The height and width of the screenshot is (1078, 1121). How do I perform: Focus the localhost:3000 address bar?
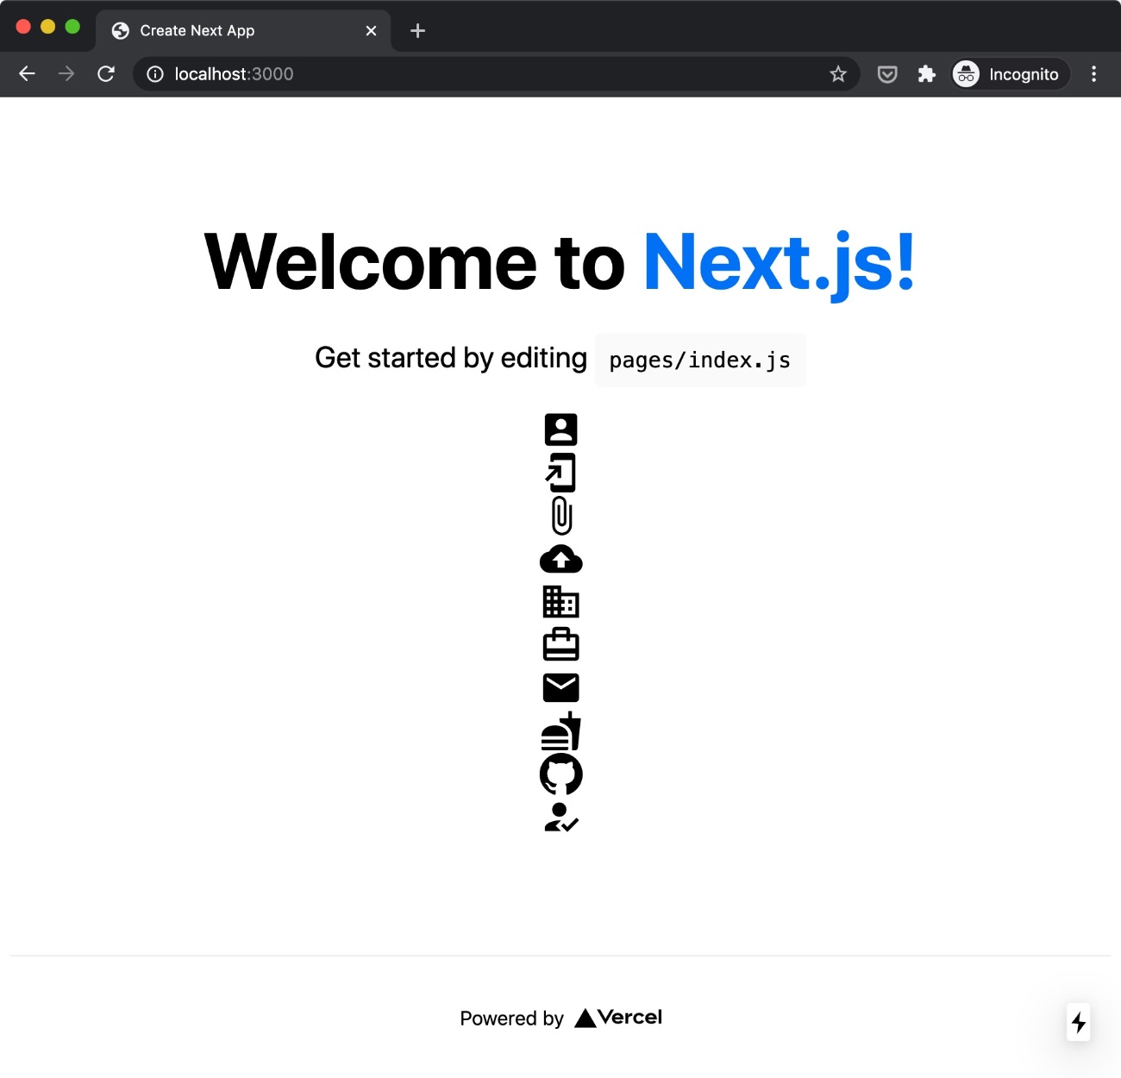pyautogui.click(x=497, y=74)
